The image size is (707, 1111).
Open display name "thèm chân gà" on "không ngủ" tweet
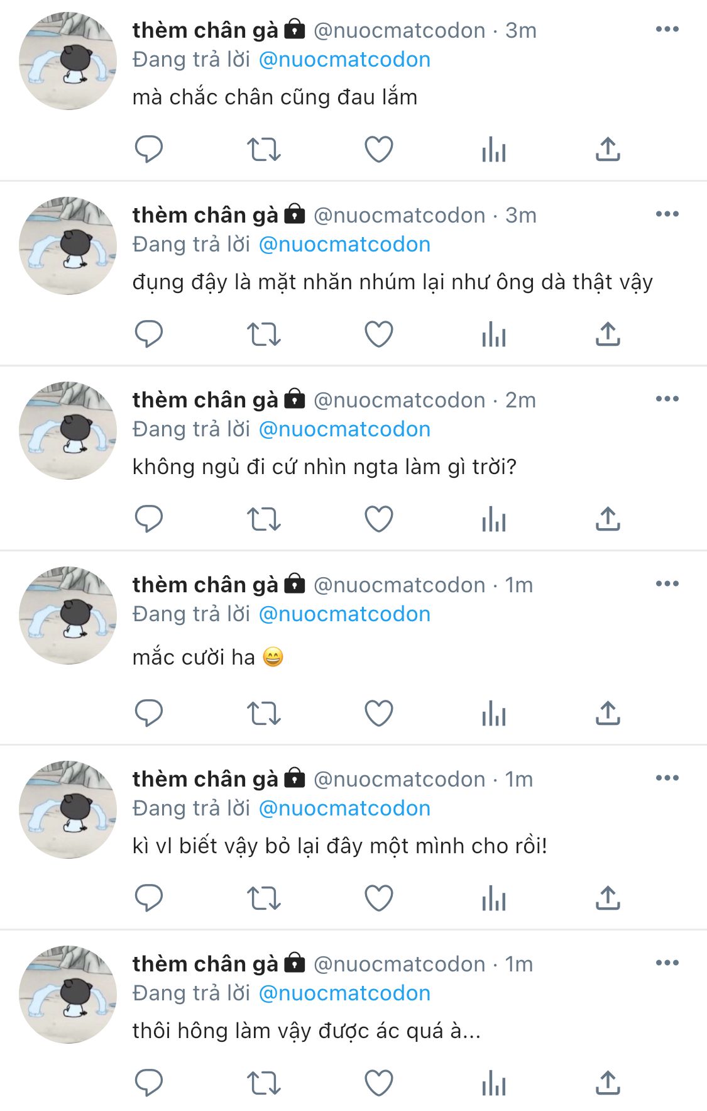point(205,400)
